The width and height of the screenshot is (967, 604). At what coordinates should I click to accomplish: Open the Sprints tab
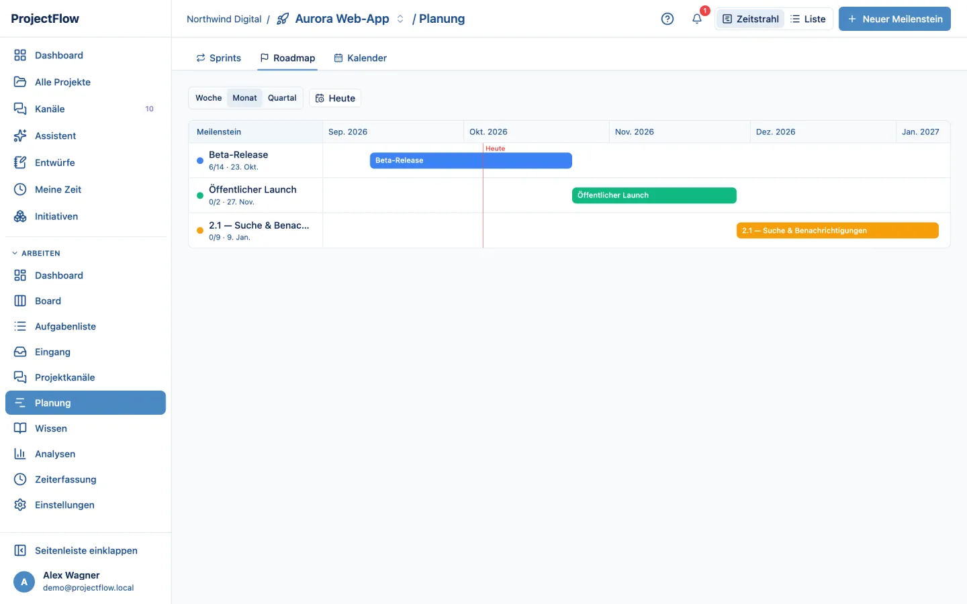(218, 58)
